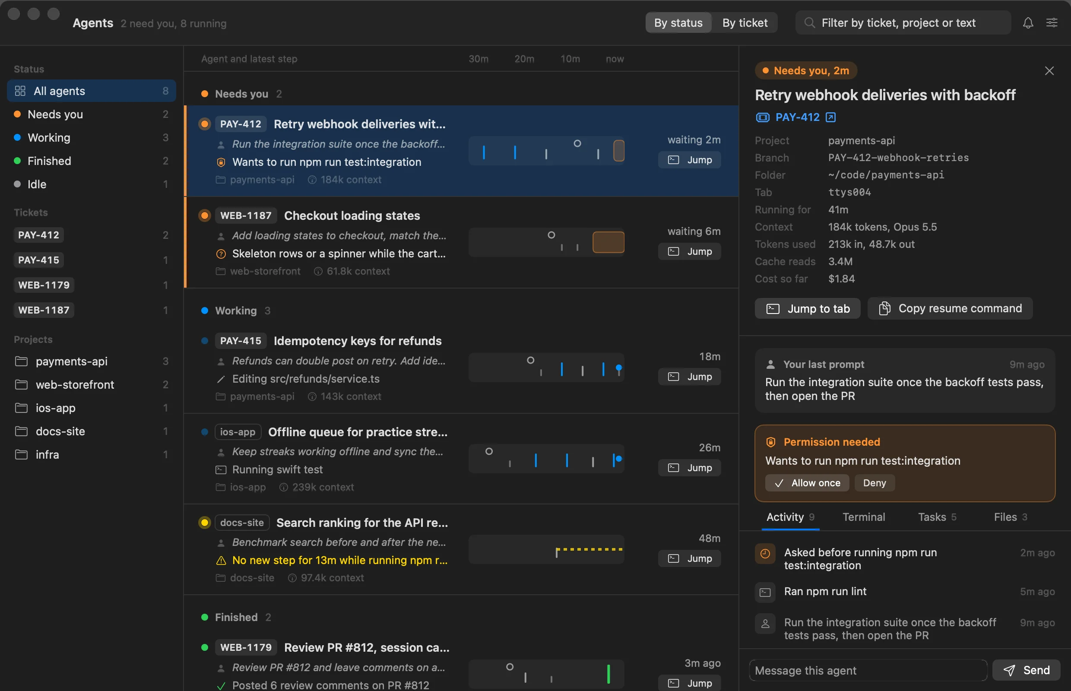Click the docs-site folder icon in Projects
Viewport: 1071px width, 691px height.
[x=21, y=431]
